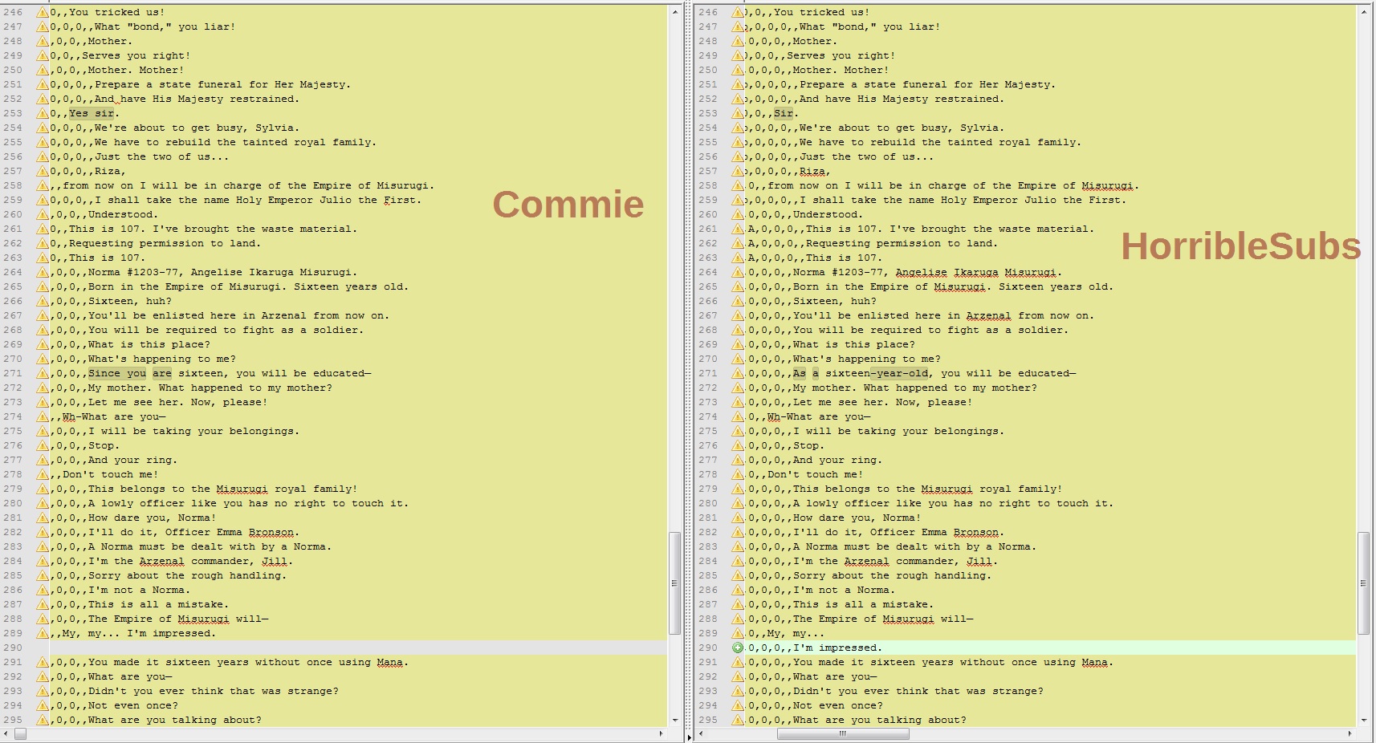The image size is (1376, 743).
Task: Click warning icon on 'Norma #1203-77' line, left pane
Action: pyautogui.click(x=43, y=272)
